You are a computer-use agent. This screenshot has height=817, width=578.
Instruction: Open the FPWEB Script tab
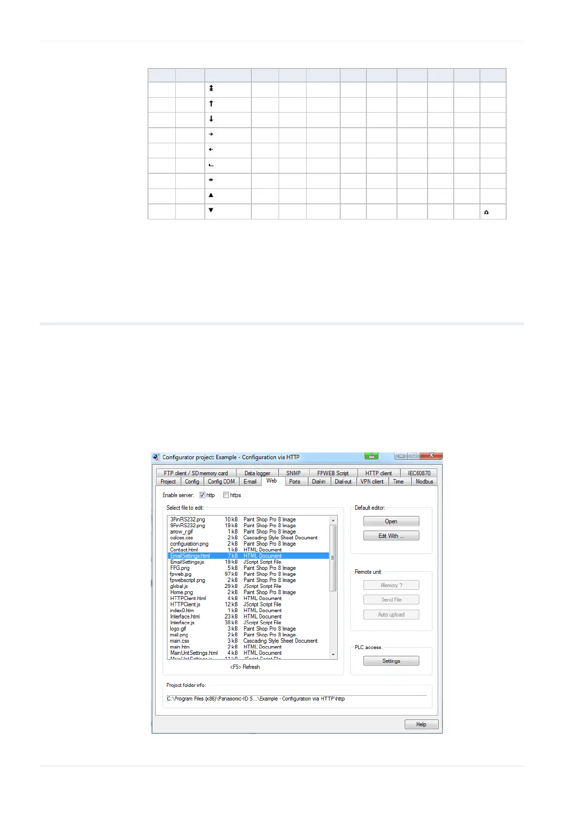[x=333, y=473]
